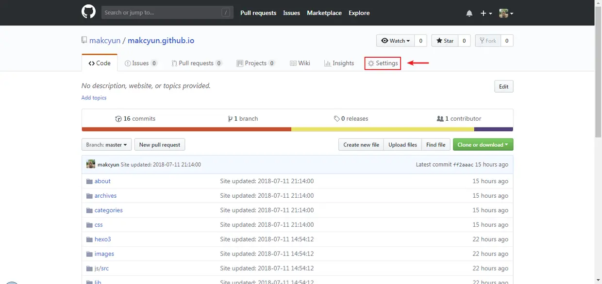The image size is (602, 284).
Task: Select the Code tab
Action: pyautogui.click(x=100, y=63)
